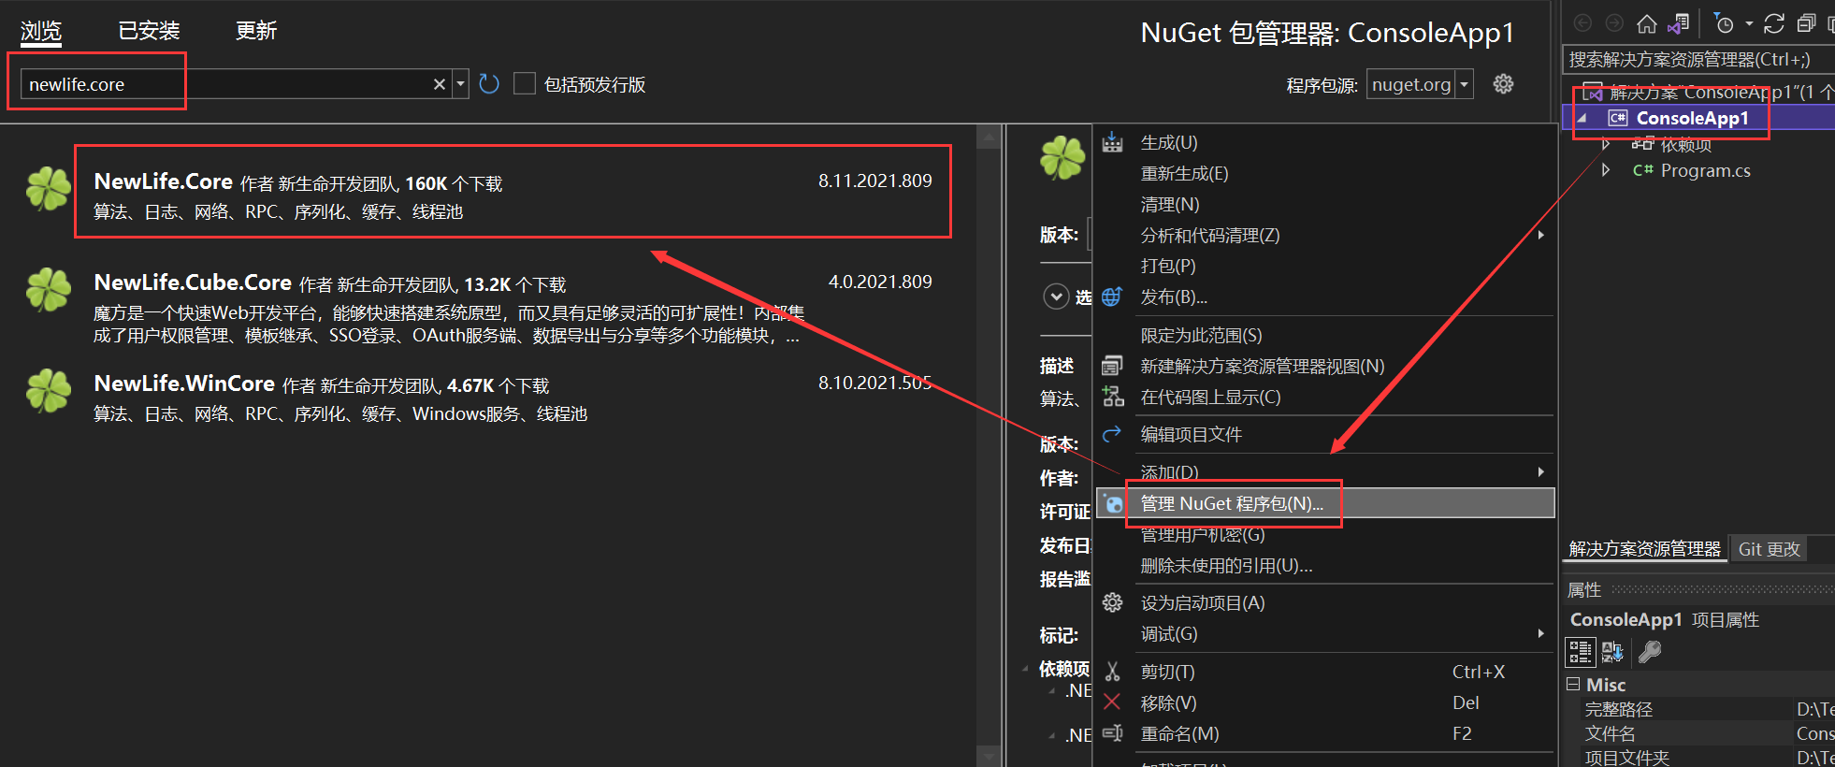The width and height of the screenshot is (1835, 767).
Task: Switch to the 更新 tab
Action: [256, 31]
